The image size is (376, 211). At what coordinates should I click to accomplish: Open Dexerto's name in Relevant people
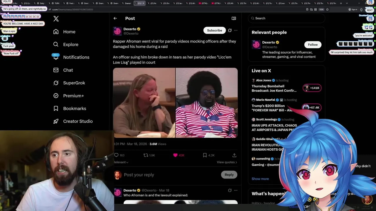[x=268, y=42]
